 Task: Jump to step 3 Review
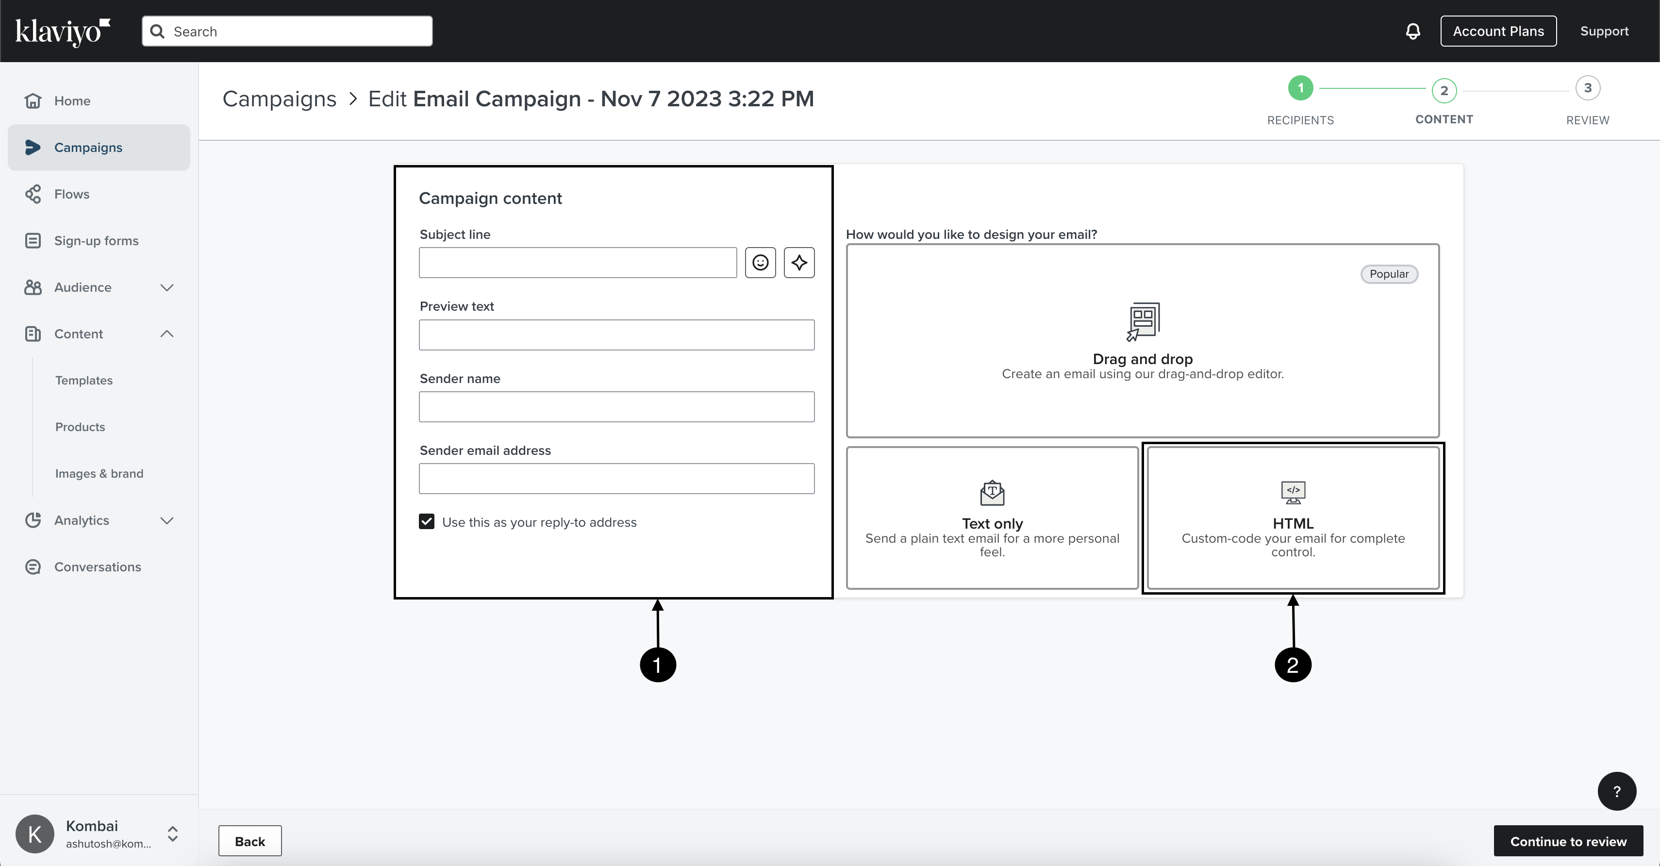[1588, 88]
